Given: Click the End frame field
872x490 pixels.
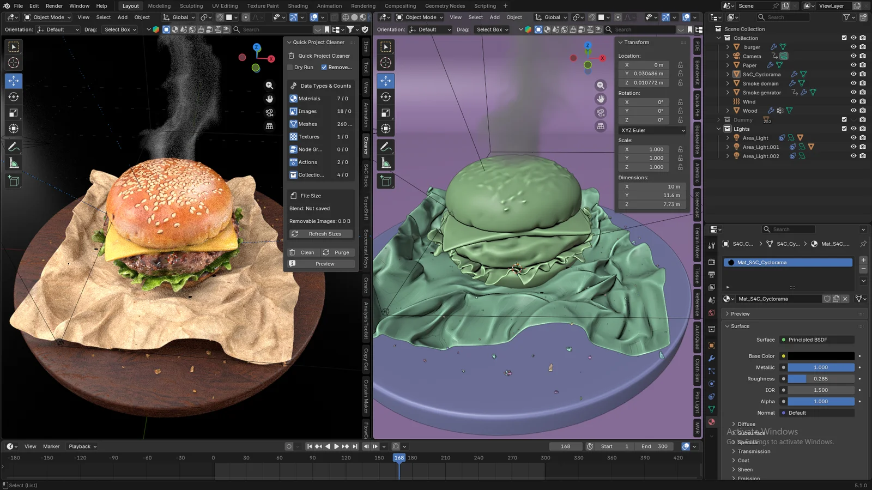Looking at the screenshot, I should pyautogui.click(x=655, y=446).
